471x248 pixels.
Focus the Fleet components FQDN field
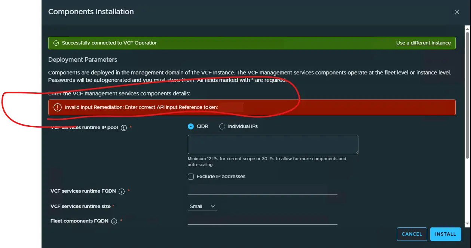tap(263, 220)
